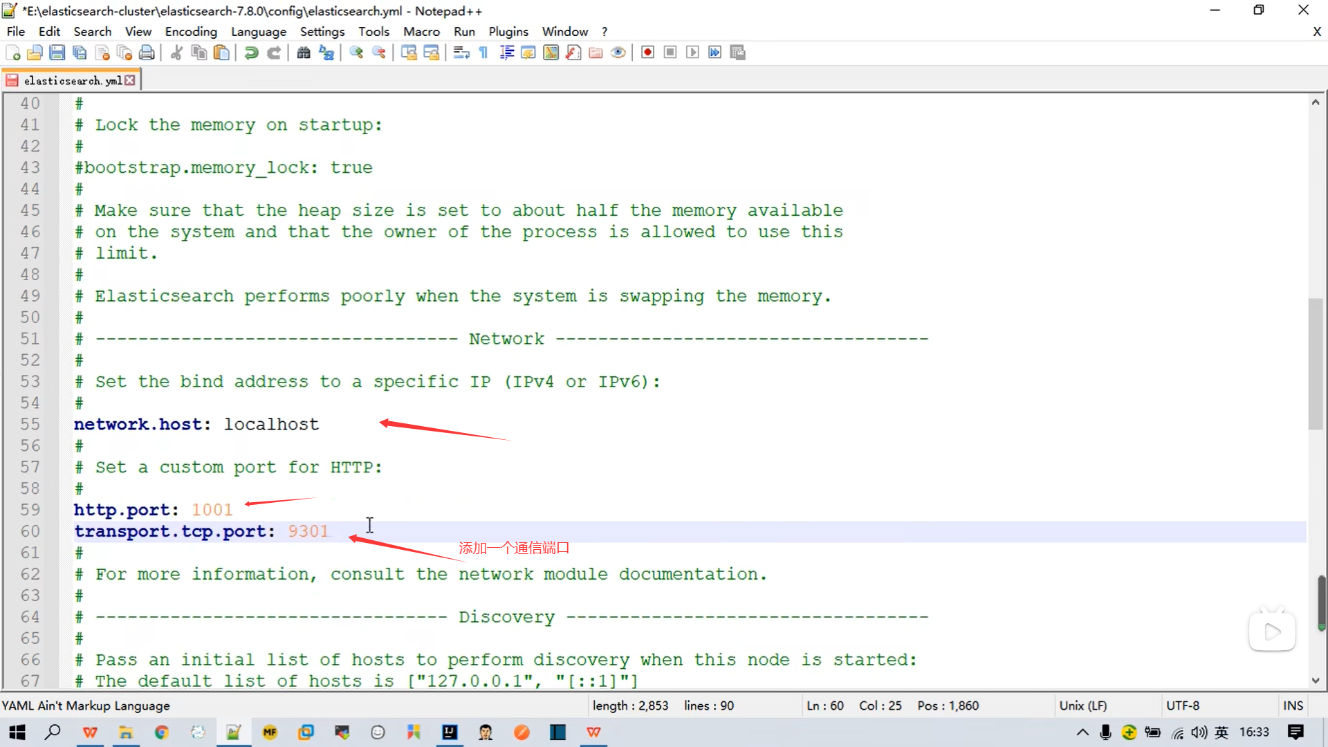The image size is (1328, 747).
Task: Close the elasticsearch.yml tab
Action: click(130, 80)
